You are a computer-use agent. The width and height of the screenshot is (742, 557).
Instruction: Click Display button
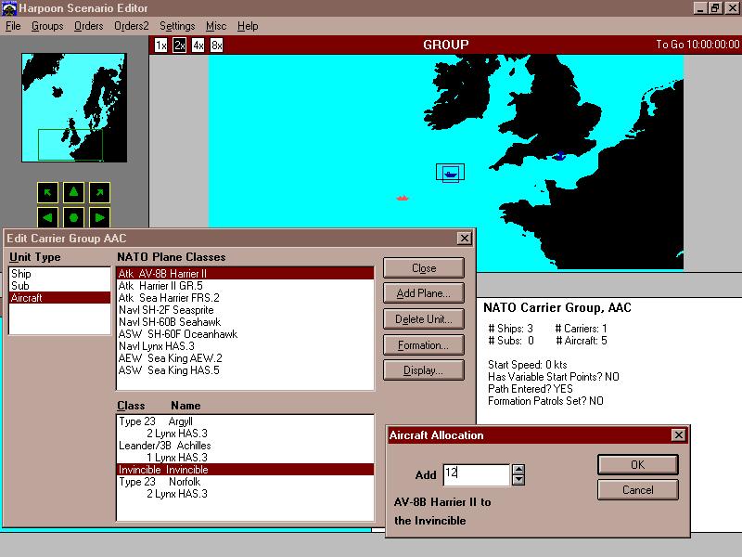coord(424,370)
